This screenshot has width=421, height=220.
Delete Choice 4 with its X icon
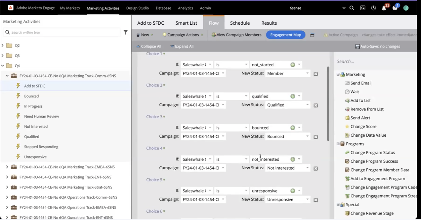click(316, 168)
